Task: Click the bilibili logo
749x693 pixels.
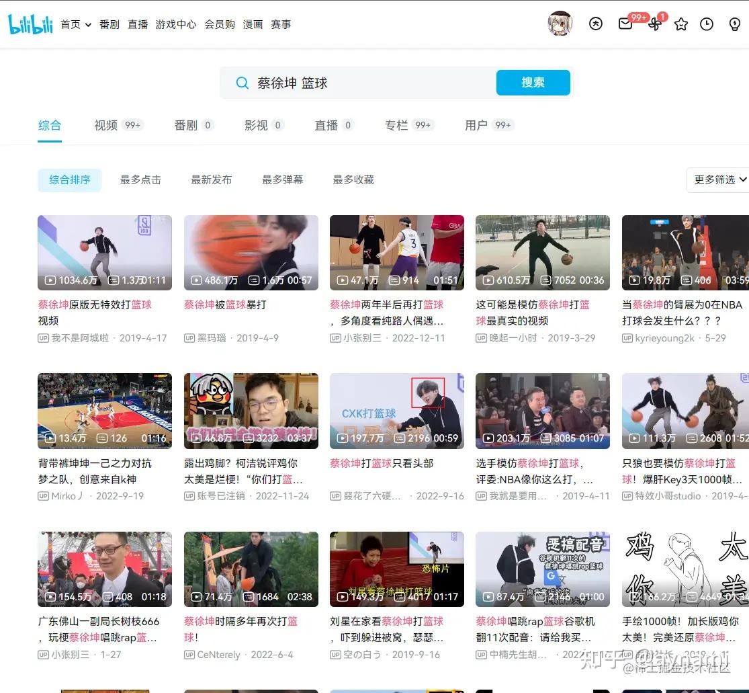Action: tap(31, 24)
